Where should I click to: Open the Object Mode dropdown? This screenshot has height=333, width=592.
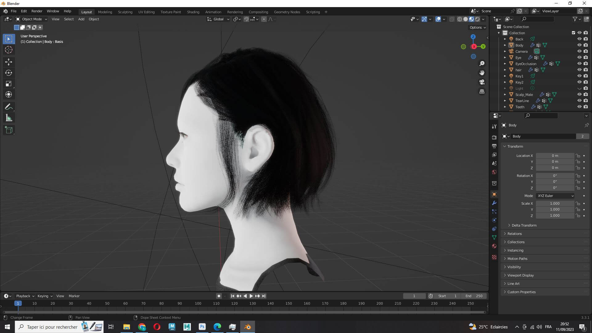coord(31,19)
